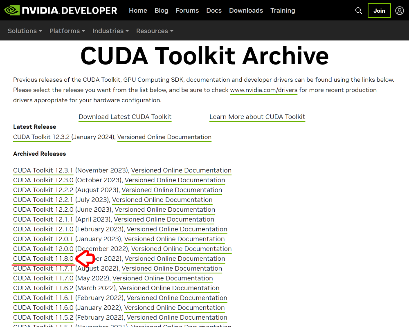
Task: Open the search magnifier icon
Action: coord(358,11)
